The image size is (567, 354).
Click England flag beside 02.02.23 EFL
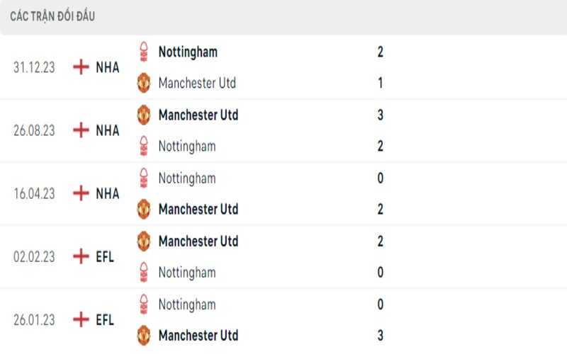[x=81, y=256]
